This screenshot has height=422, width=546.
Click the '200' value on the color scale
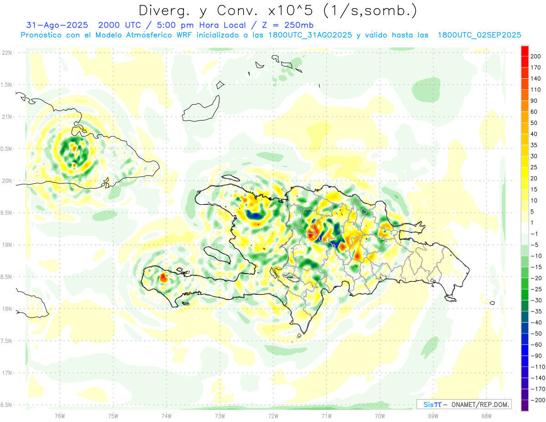click(536, 56)
